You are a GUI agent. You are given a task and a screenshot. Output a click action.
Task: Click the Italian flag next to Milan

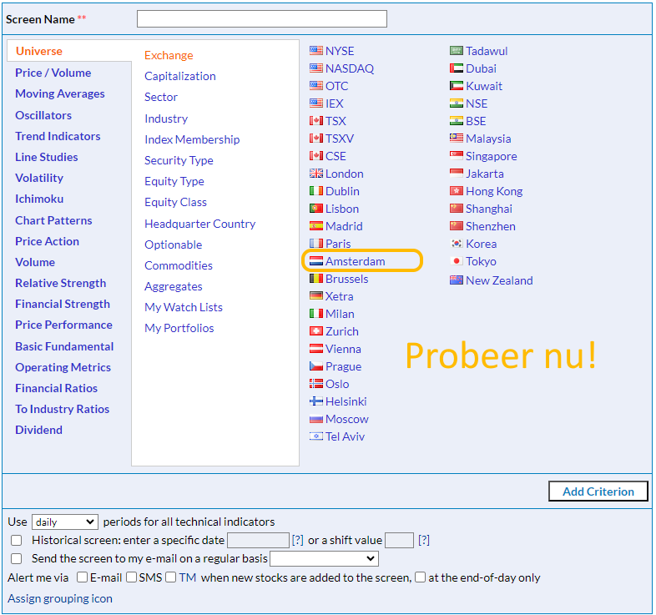pyautogui.click(x=315, y=314)
